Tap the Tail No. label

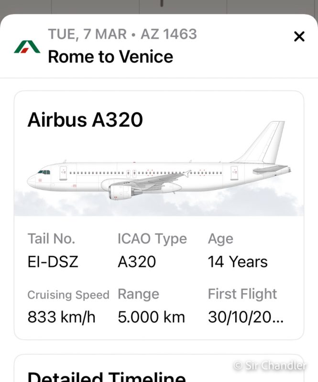tap(51, 238)
